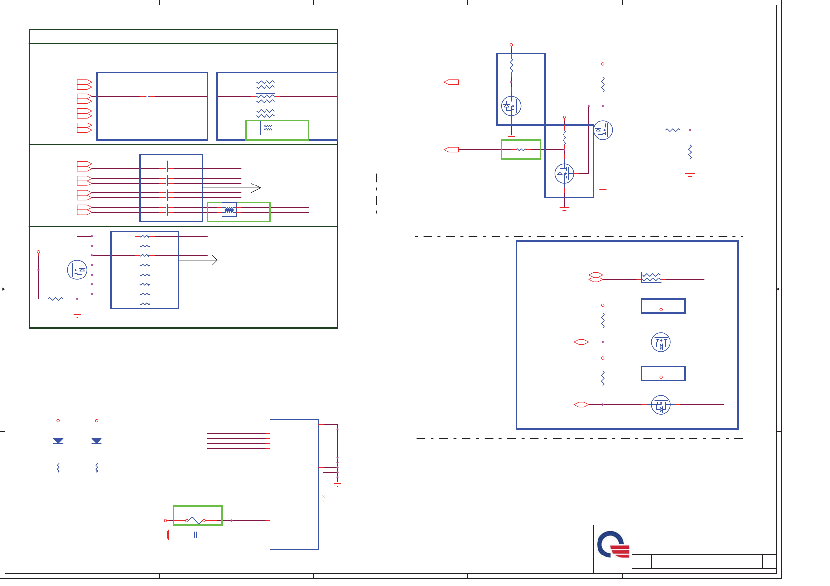The height and width of the screenshot is (586, 830).
Task: Click the company logo in the title block
Action: tap(613, 545)
